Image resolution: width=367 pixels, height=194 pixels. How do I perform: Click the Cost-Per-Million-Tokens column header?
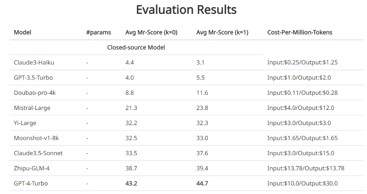tap(299, 33)
